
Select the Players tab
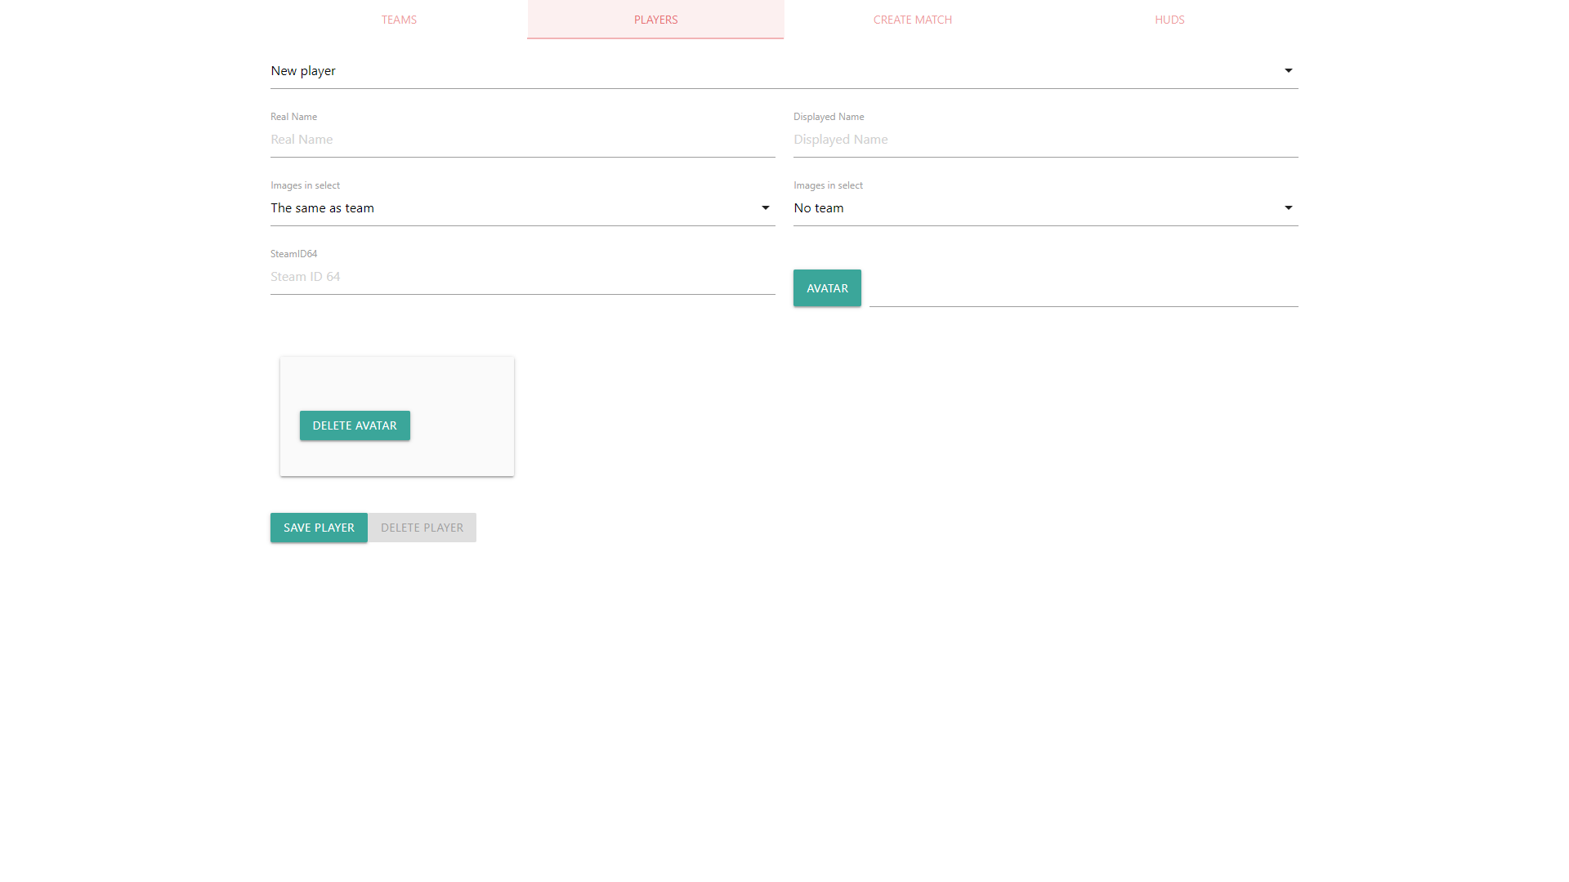[x=655, y=20]
